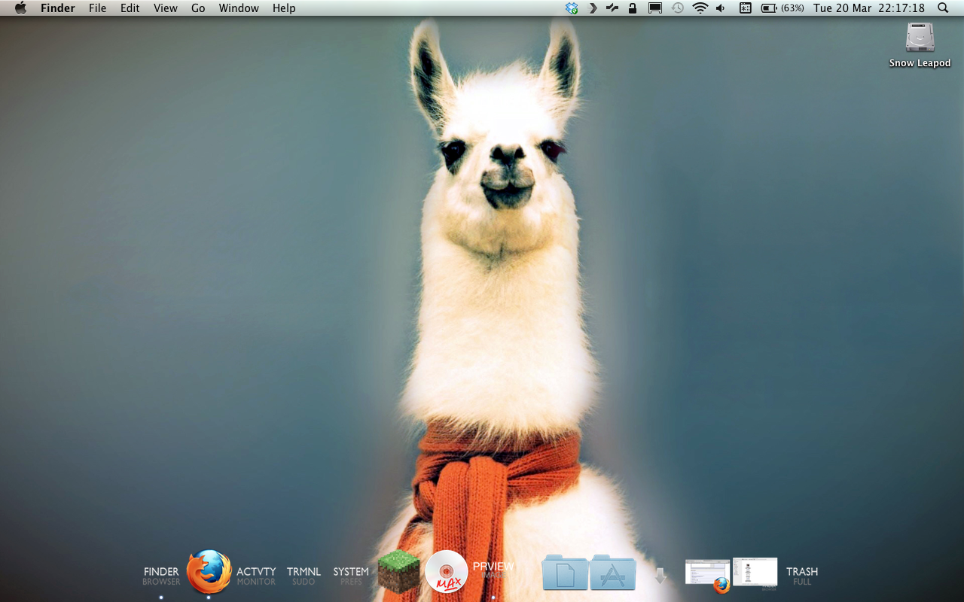Click the zigzag status menu bar icon
The image size is (964, 602).
tap(612, 8)
